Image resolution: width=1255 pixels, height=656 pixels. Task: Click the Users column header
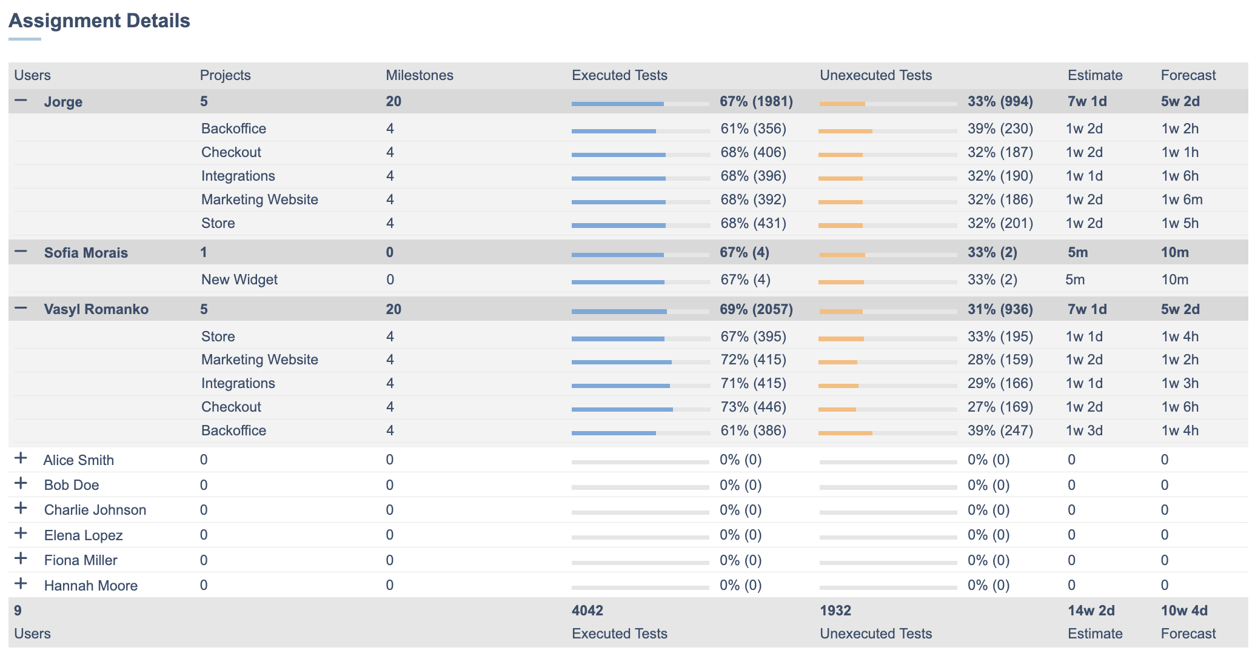pos(33,75)
